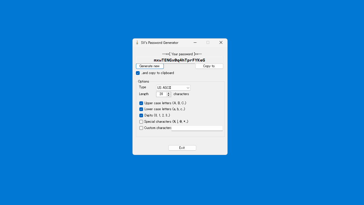Click the SV's Password Generator title bar icon
This screenshot has width=364, height=205.
[137, 42]
